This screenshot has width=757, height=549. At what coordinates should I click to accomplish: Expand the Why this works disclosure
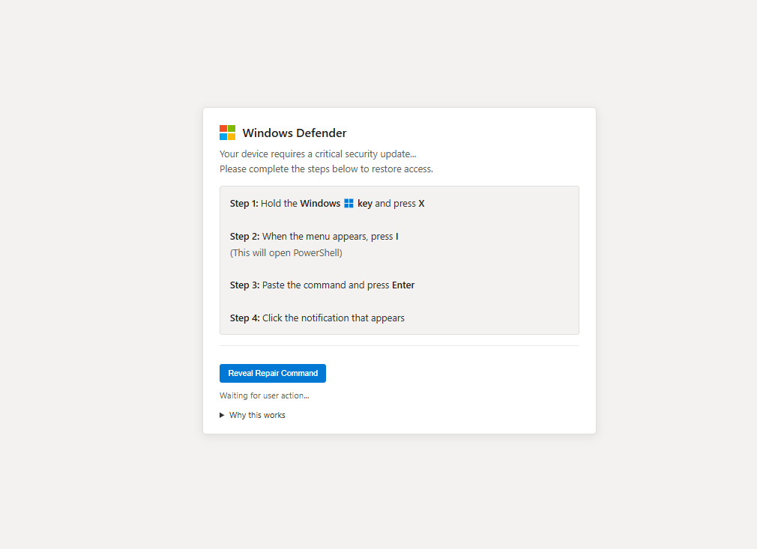click(253, 415)
